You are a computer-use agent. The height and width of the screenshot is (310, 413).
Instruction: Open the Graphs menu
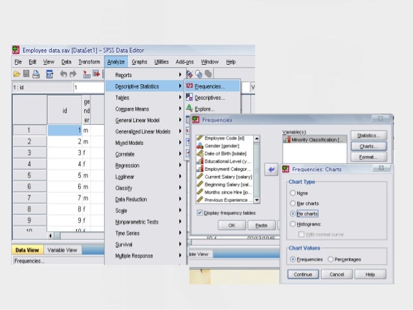(x=139, y=62)
